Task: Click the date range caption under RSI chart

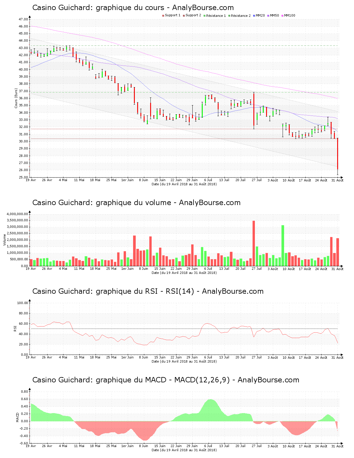Action: point(184,361)
